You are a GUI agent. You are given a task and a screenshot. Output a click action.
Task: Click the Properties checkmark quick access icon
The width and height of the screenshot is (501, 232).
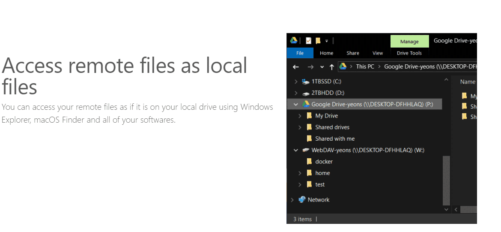pos(308,41)
